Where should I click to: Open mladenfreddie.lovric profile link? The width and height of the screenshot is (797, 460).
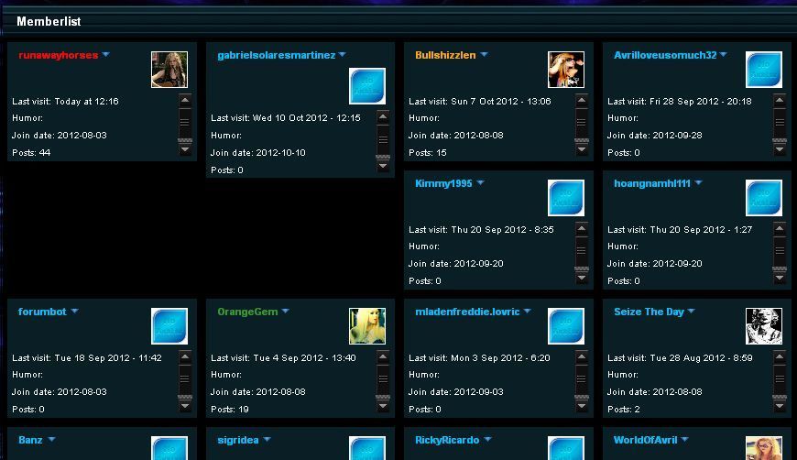click(467, 312)
